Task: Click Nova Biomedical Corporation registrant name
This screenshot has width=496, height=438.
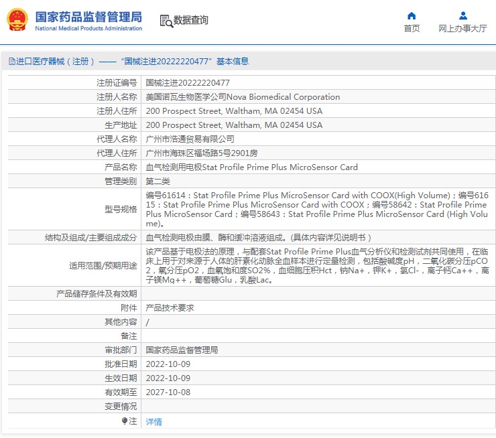Action: coord(243,97)
